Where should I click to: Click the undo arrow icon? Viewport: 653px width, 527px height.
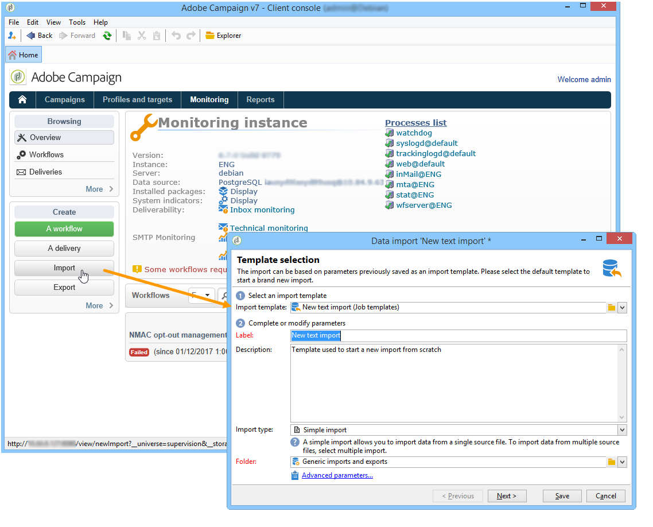pyautogui.click(x=176, y=36)
